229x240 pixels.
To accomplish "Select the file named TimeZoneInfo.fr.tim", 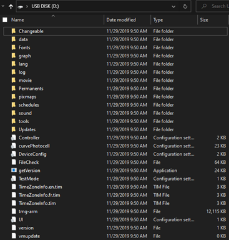I will tap(39, 195).
